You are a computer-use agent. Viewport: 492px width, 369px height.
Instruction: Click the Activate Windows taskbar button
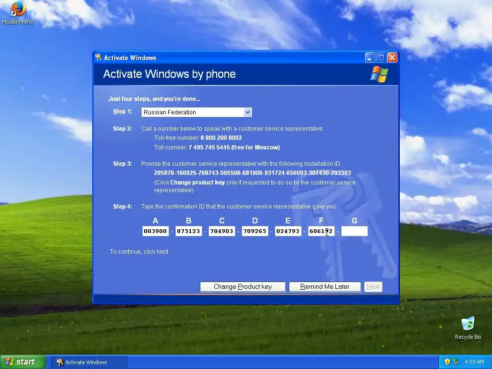pyautogui.click(x=89, y=362)
